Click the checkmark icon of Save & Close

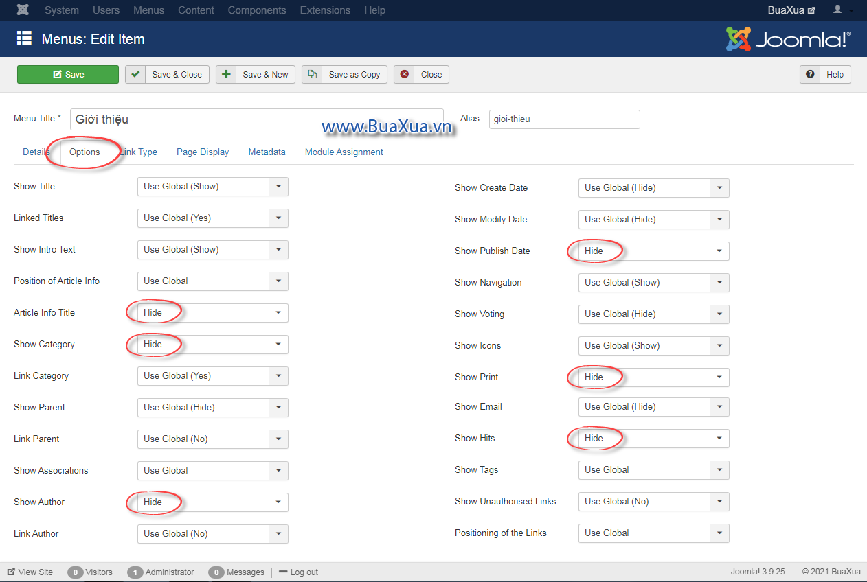pyautogui.click(x=135, y=74)
